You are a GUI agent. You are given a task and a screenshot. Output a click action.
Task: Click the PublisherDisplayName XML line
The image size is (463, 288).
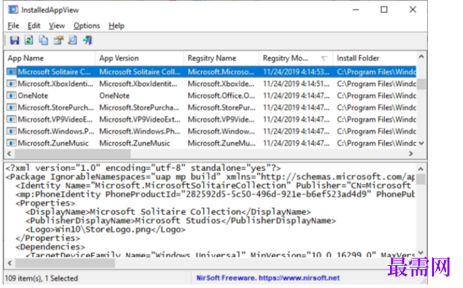[x=181, y=221]
